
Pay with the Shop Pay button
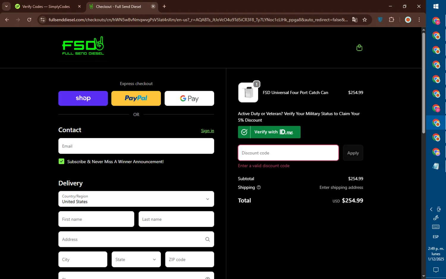click(83, 98)
